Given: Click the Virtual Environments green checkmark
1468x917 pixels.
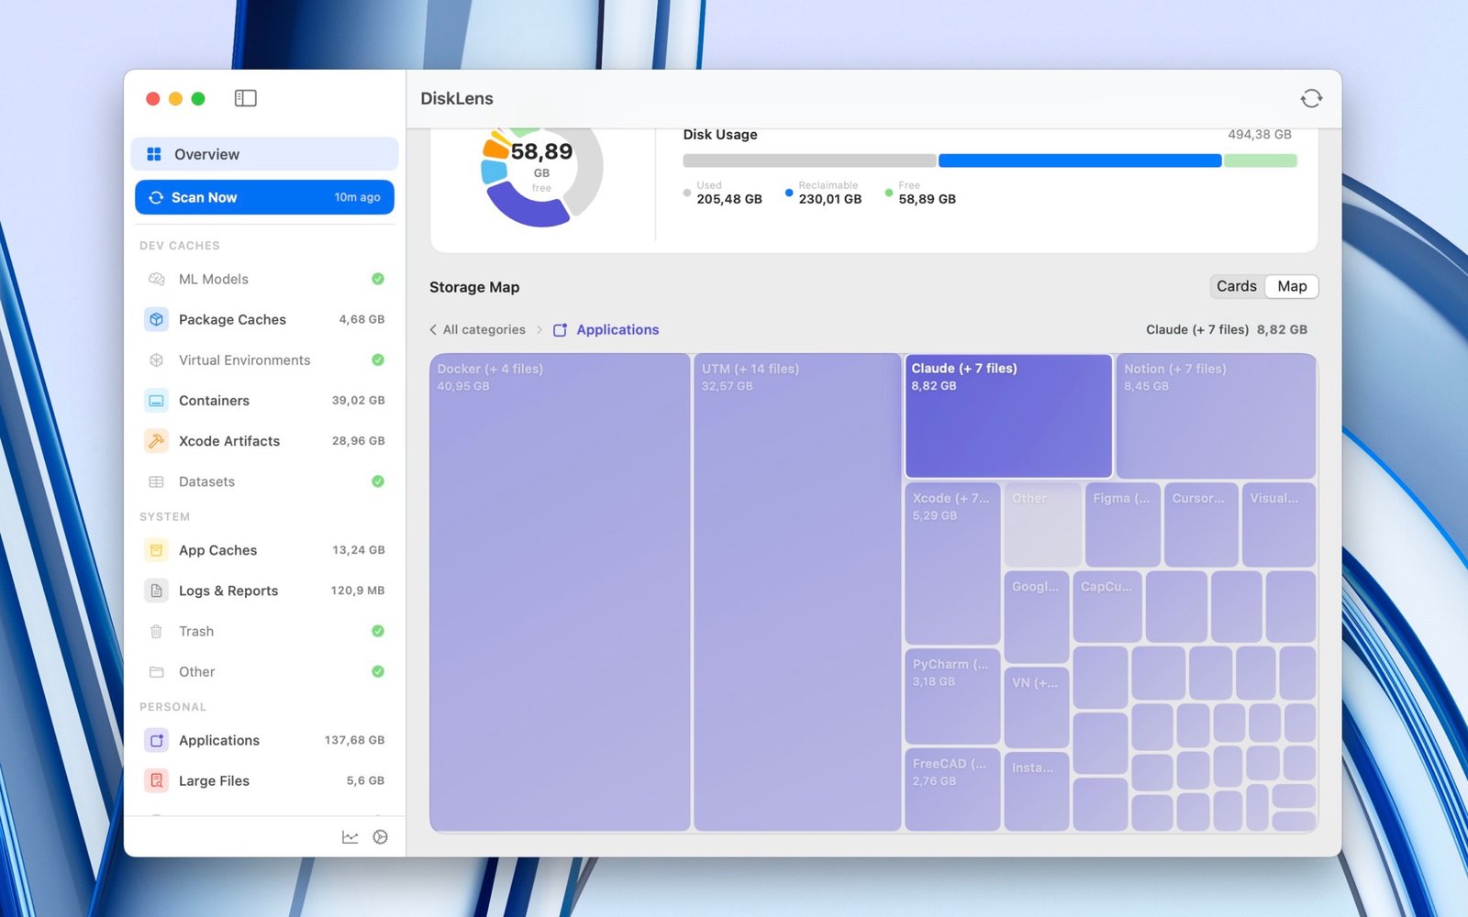Looking at the screenshot, I should (x=378, y=359).
